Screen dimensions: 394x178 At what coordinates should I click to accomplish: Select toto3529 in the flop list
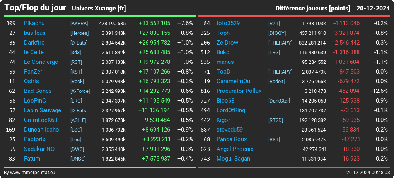228,23
